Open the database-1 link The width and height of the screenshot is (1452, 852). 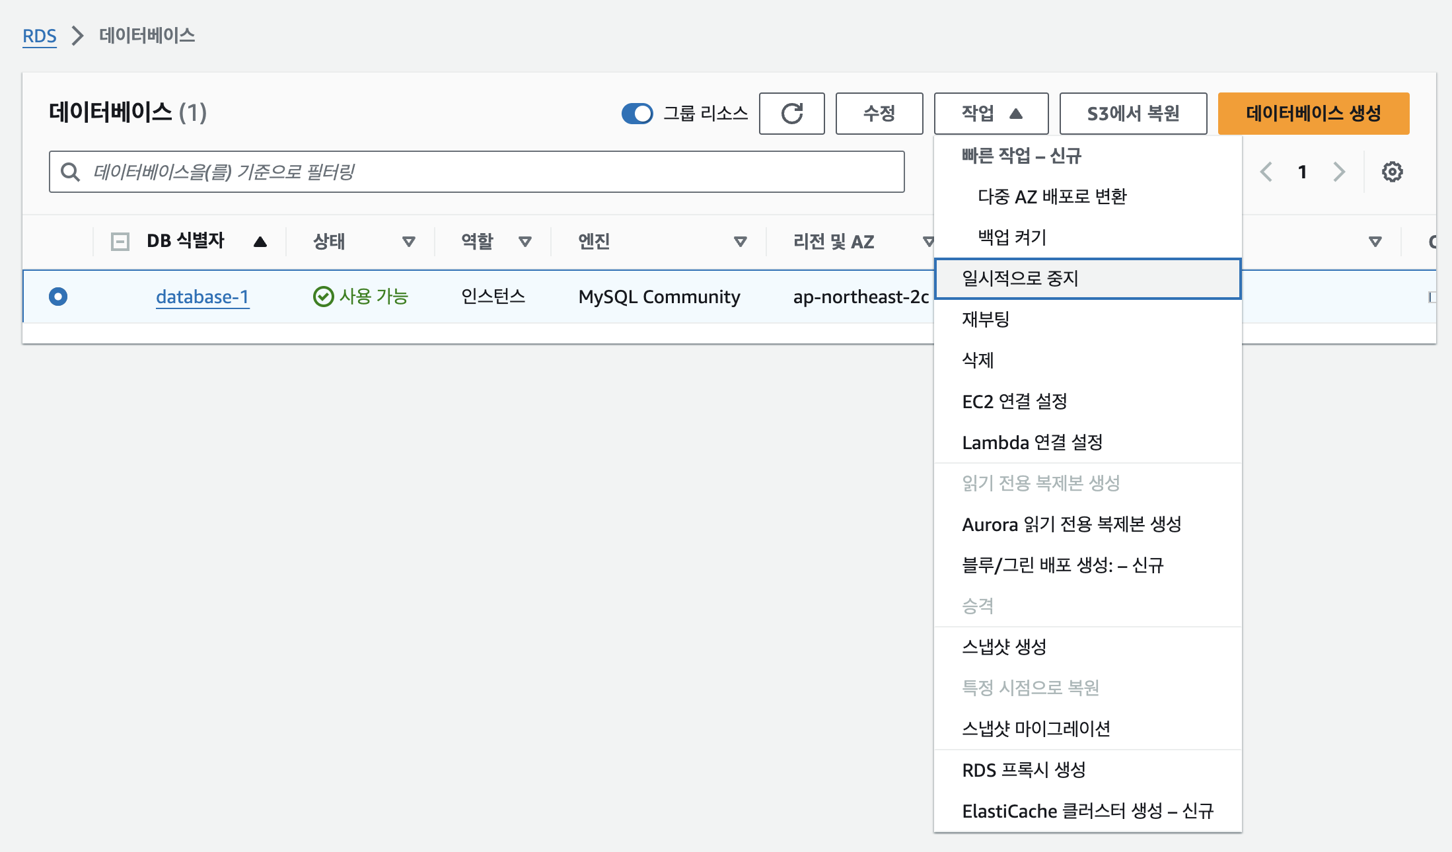(x=202, y=297)
